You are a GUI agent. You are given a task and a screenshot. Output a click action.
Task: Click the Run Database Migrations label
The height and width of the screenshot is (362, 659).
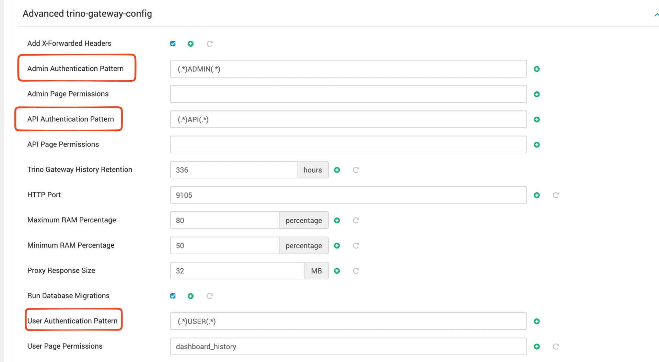(68, 295)
